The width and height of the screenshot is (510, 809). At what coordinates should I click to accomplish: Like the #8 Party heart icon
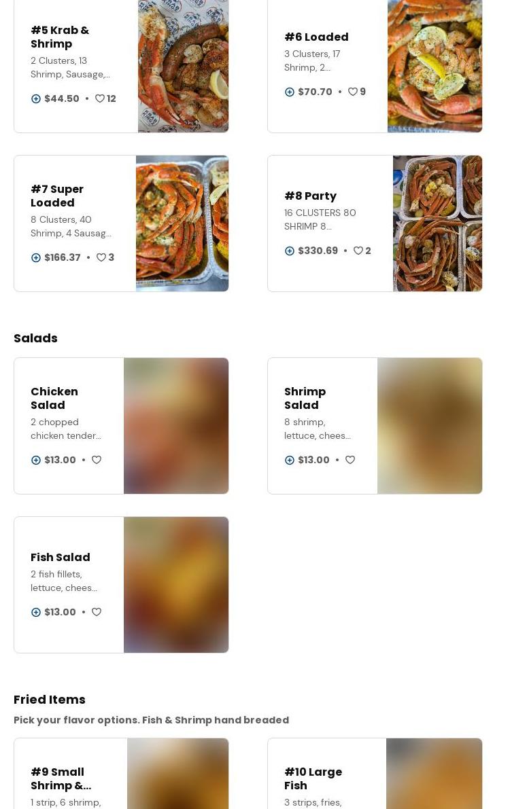coord(358,251)
